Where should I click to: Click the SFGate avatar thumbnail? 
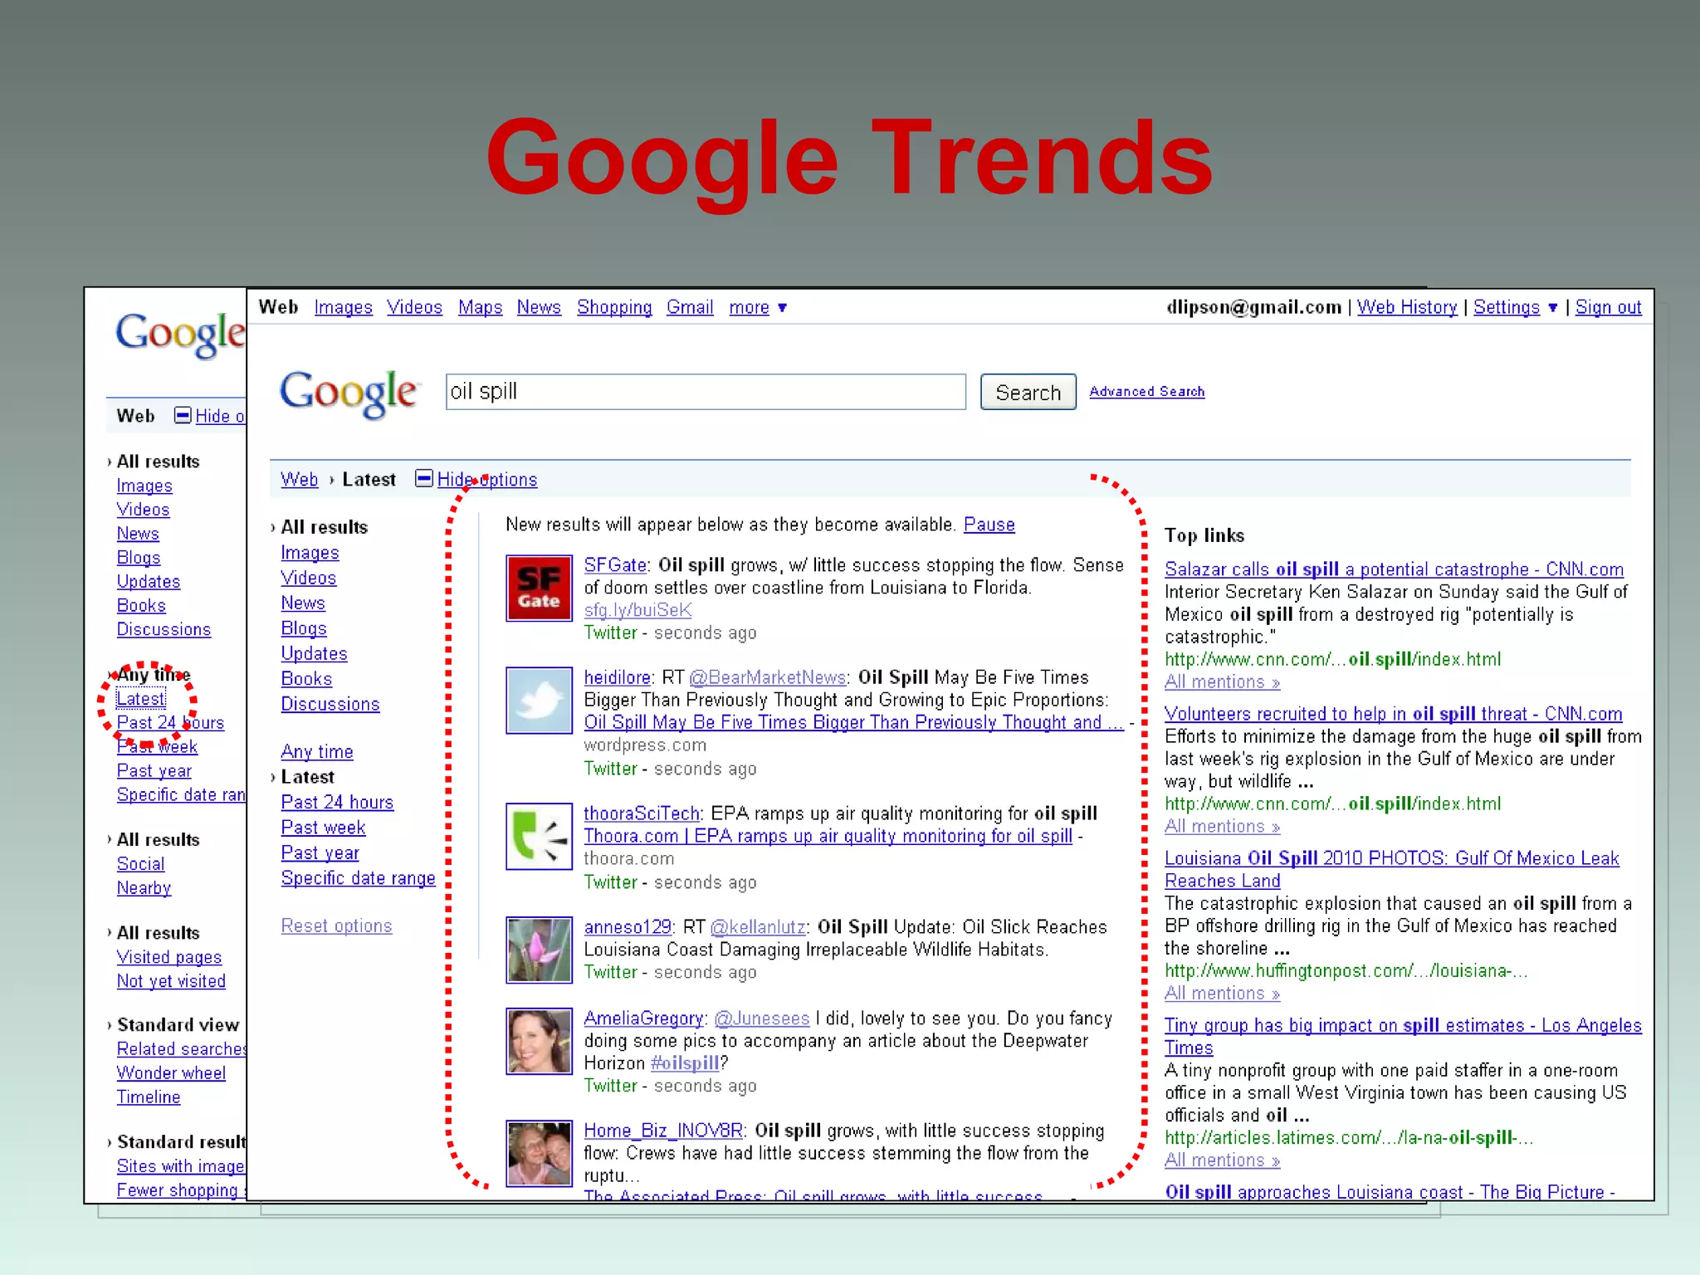539,589
